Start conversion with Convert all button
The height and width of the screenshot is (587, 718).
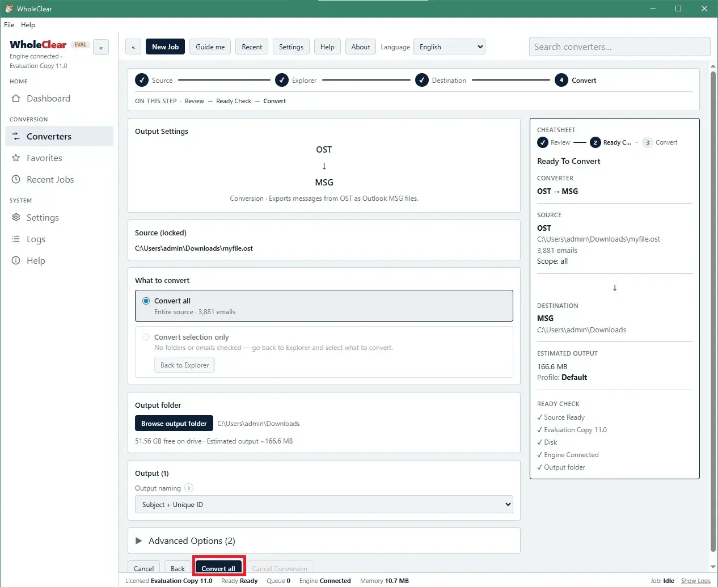point(218,568)
